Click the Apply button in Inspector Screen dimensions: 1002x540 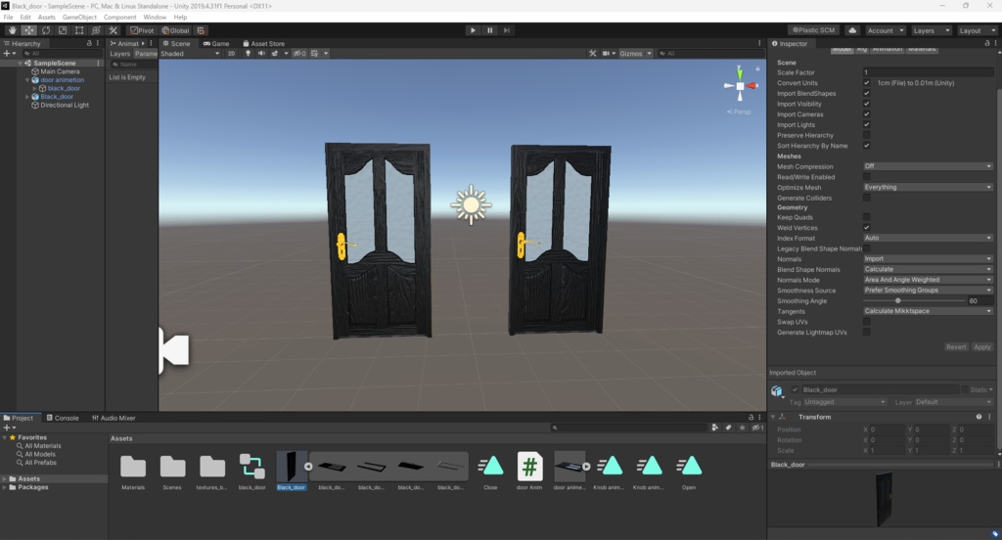982,347
